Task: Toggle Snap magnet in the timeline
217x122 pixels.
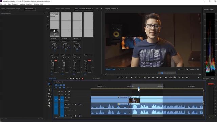Action: tap(60, 88)
